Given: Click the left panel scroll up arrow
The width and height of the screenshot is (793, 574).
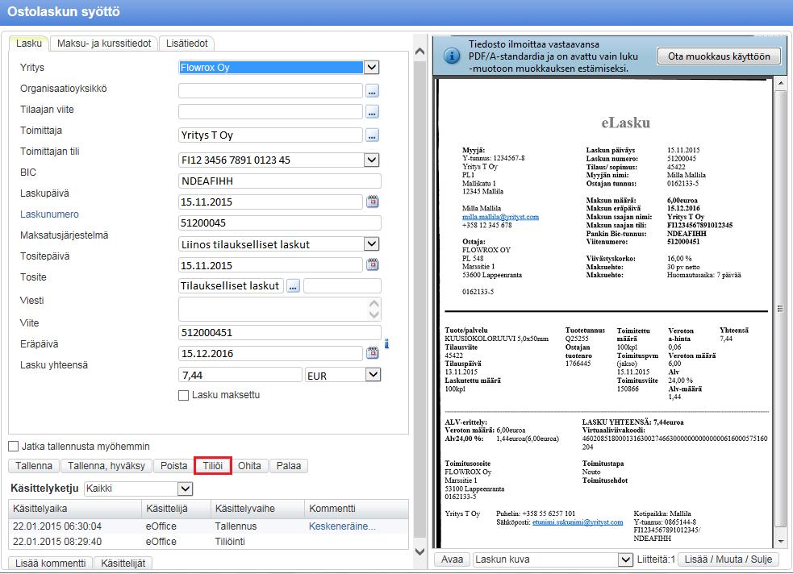Looking at the screenshot, I should click(419, 52).
